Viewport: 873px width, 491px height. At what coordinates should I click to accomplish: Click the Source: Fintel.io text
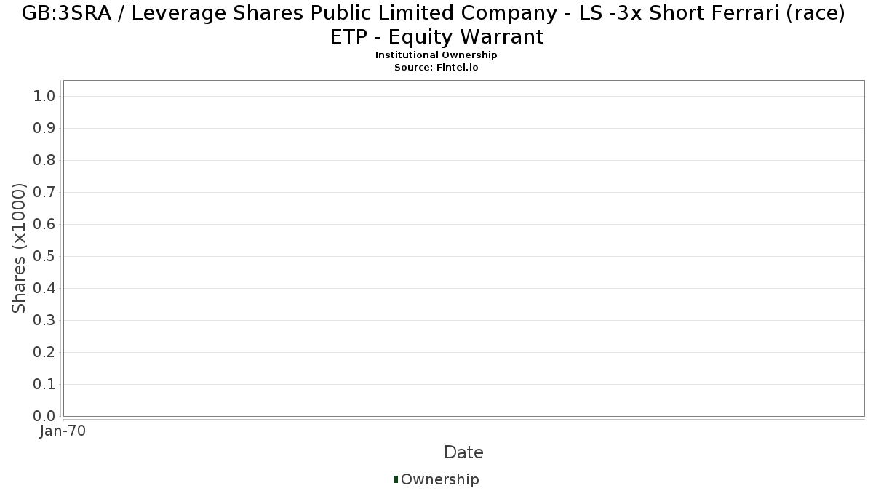[x=436, y=68]
